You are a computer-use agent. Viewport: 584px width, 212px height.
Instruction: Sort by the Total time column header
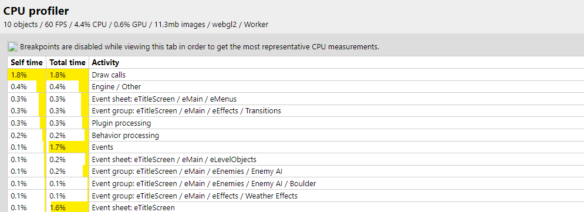67,63
